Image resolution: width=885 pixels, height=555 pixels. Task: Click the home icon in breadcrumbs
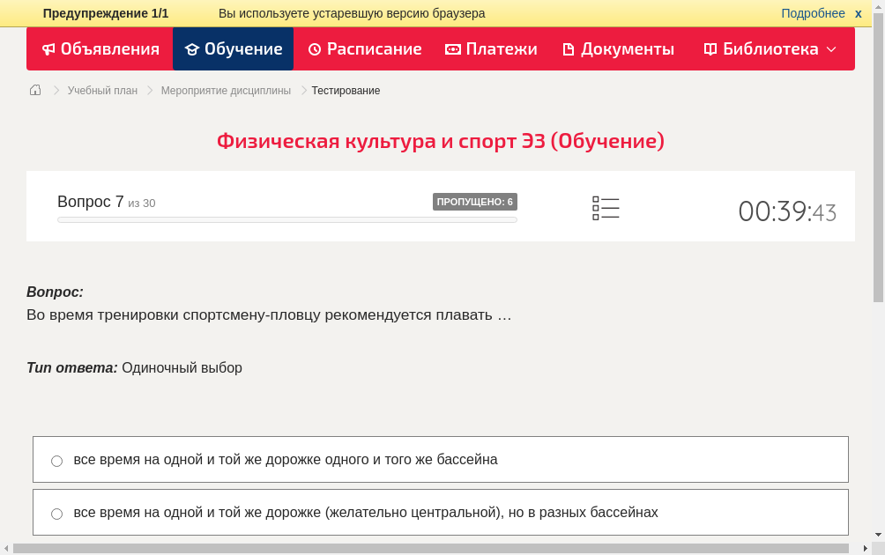coord(34,90)
